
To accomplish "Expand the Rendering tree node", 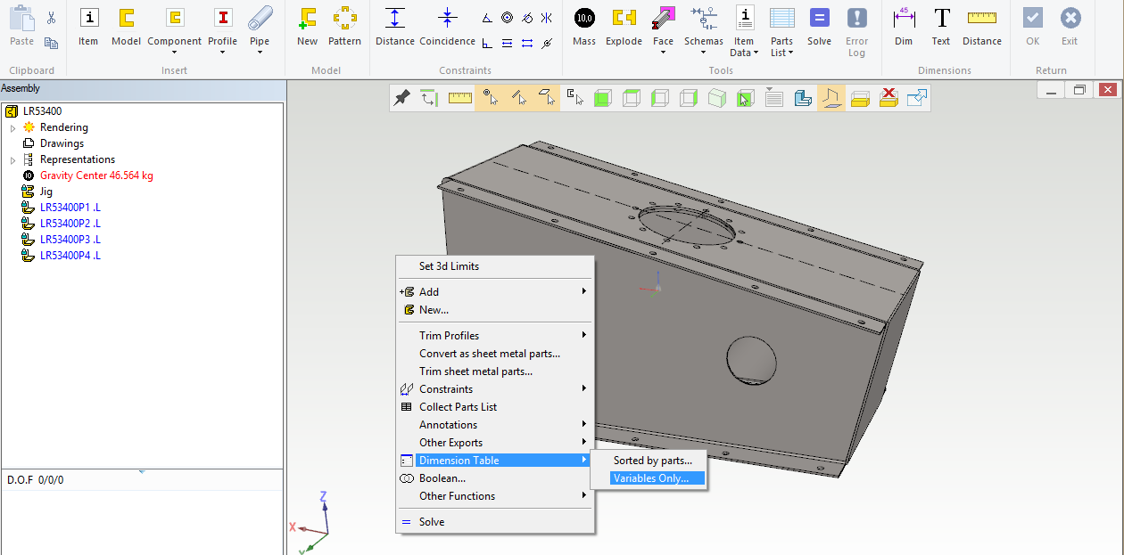I will click(x=12, y=127).
